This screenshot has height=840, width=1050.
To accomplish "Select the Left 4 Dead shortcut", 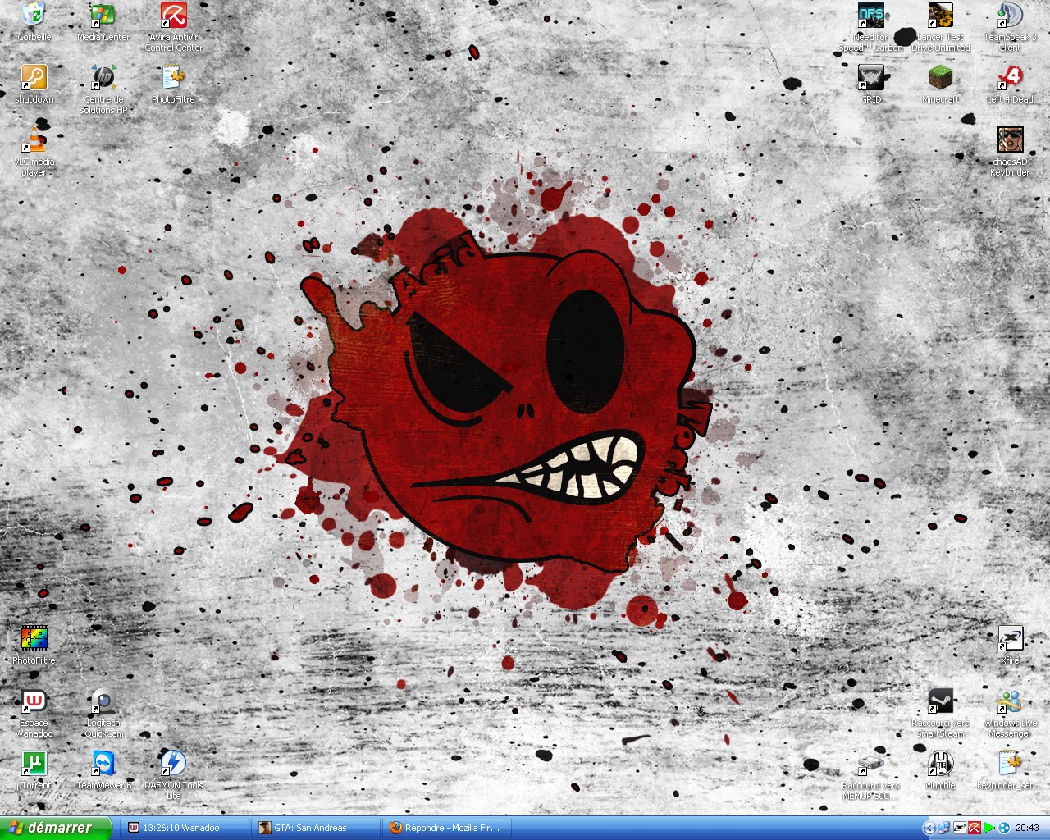I will pos(1010,79).
